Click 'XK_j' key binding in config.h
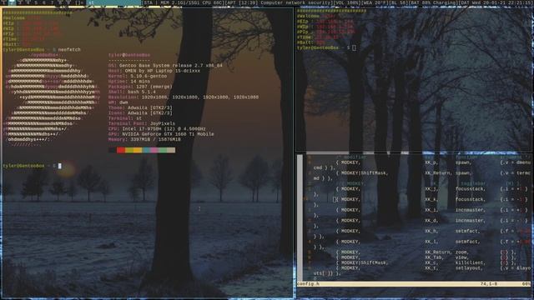Image resolution: width=534 pixels, height=300 pixels. tap(431, 189)
